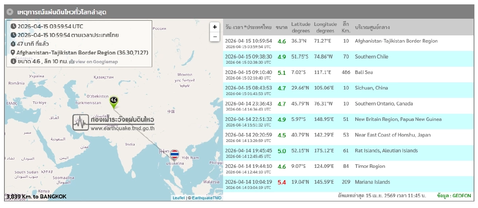
Task: Click the panel title 'เหตุการณ์แผ่นดินไหวทั่วโลกล่าสุด'
Action: pyautogui.click(x=62, y=12)
